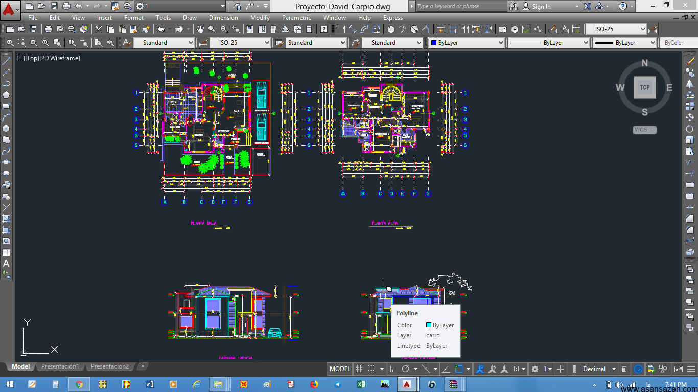Toggle Object Snap in the status bar

[x=459, y=369]
